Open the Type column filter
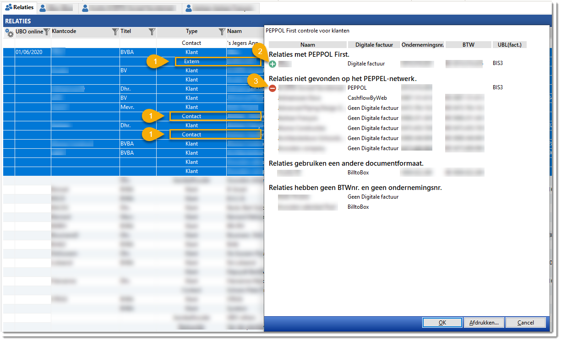The image size is (561, 341). (222, 32)
